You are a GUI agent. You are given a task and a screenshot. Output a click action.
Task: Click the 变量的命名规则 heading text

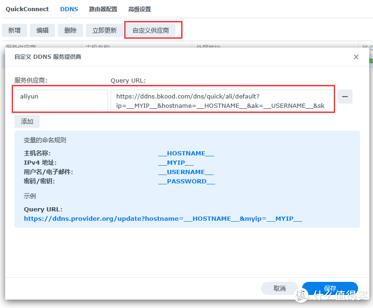click(x=45, y=140)
